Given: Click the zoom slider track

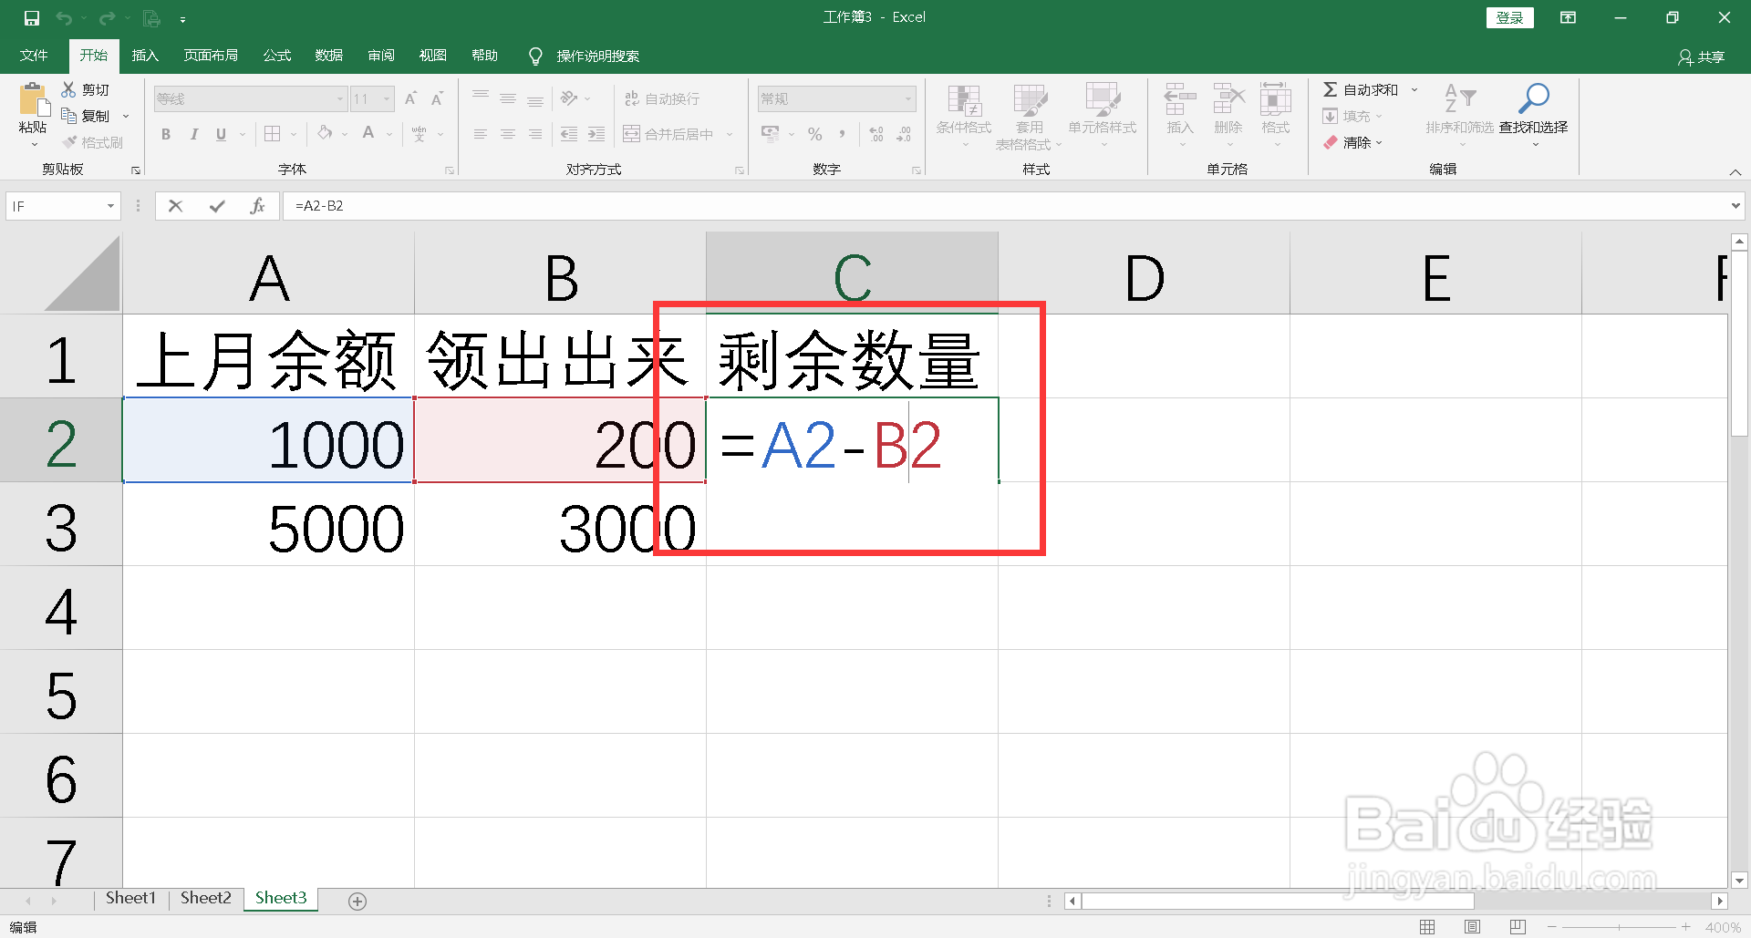Looking at the screenshot, I should (1619, 927).
